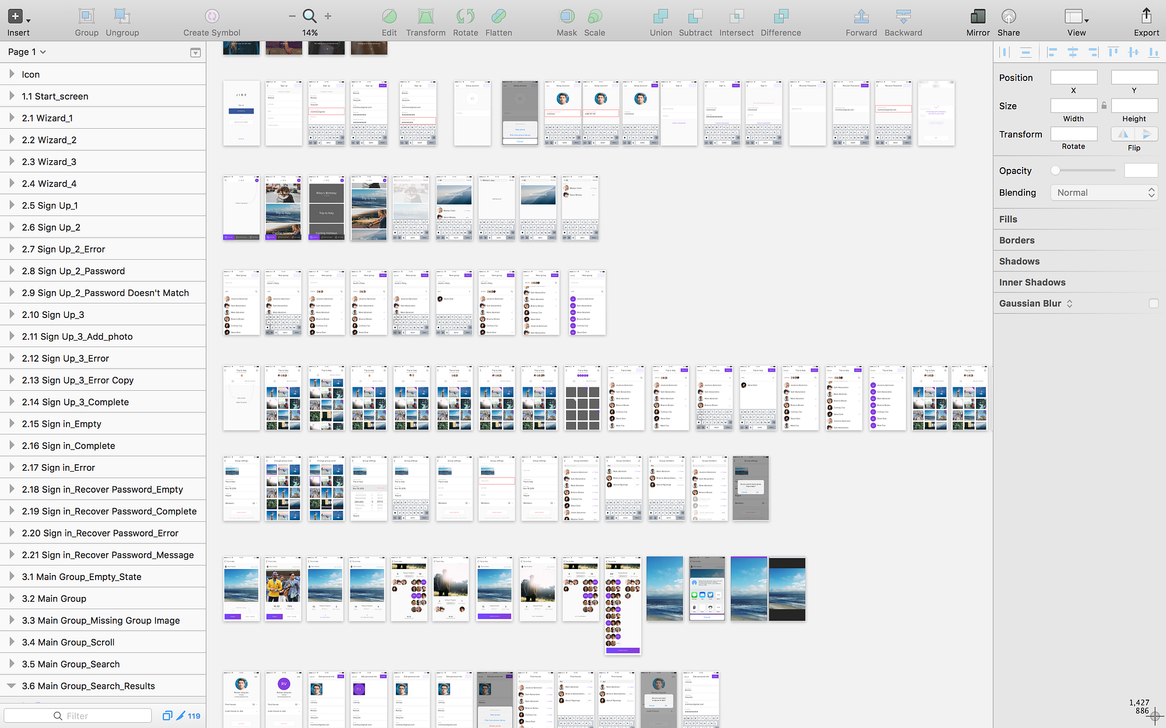Screen dimensions: 1166x728
Task: Click the Create Symbol icon
Action: [x=212, y=16]
